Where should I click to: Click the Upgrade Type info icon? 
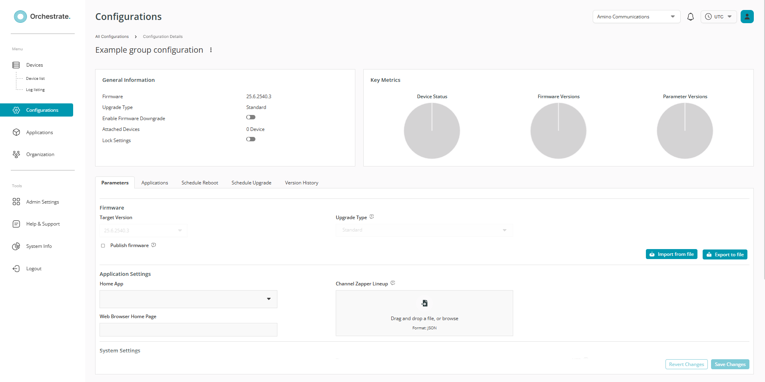[x=372, y=217]
